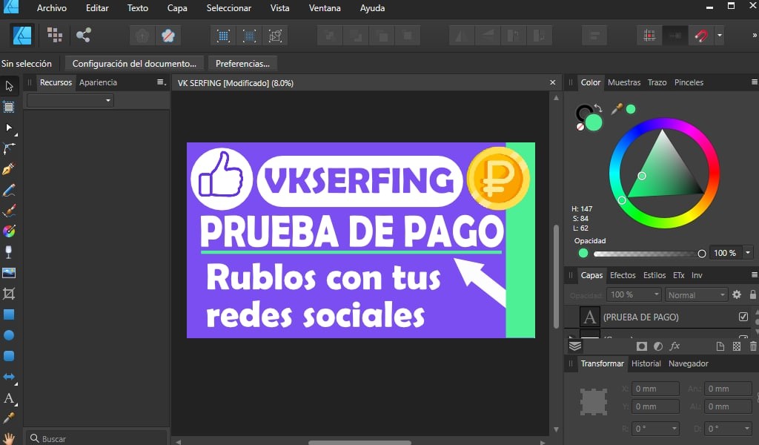Screen dimensions: 759x445
Task: Select the Fill color wheel tool
Action: [9, 231]
